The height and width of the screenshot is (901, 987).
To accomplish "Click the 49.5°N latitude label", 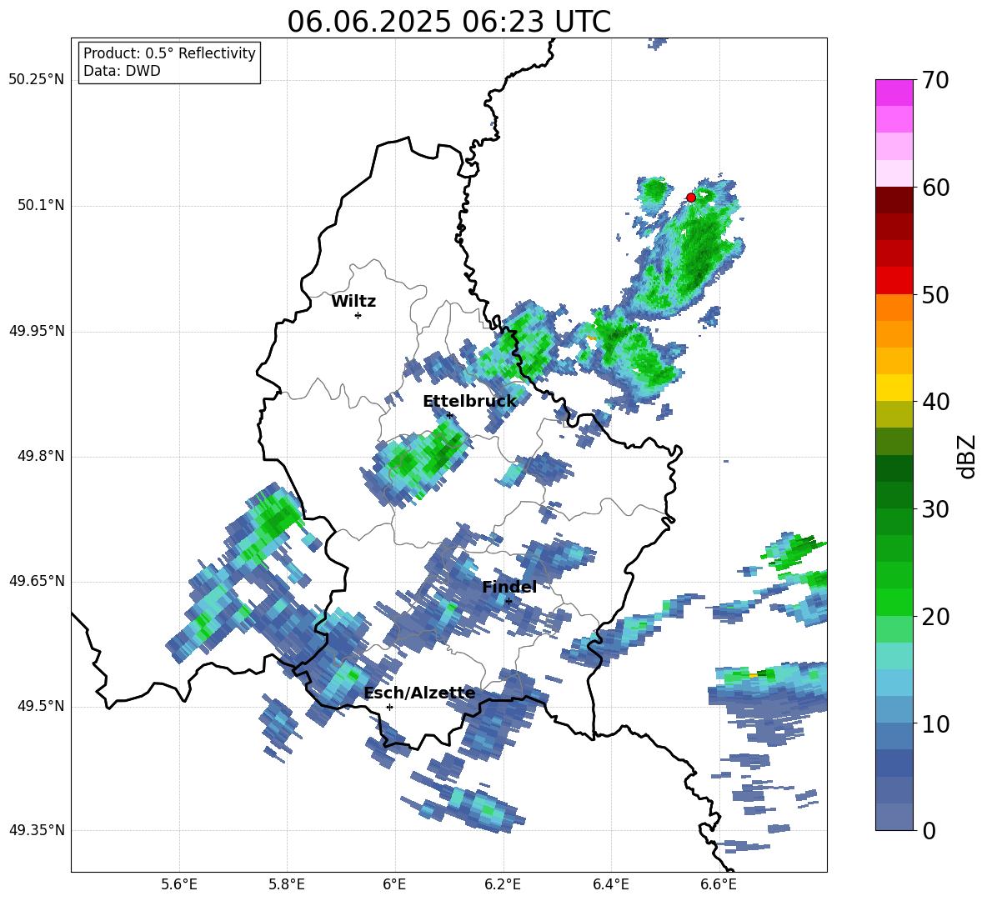I will pos(42,706).
